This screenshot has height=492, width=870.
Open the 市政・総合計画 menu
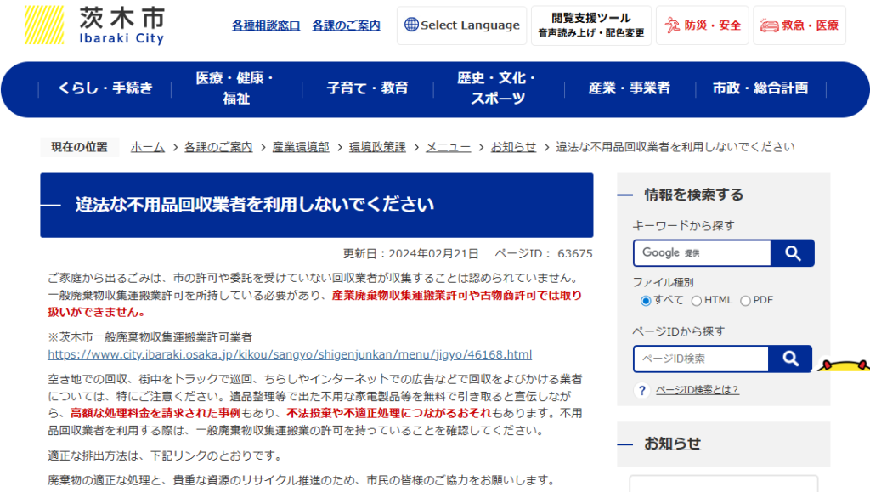pyautogui.click(x=760, y=88)
